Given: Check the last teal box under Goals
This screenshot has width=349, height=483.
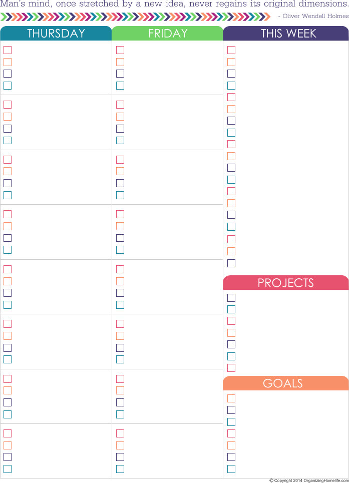Looking at the screenshot, I should (x=231, y=469).
